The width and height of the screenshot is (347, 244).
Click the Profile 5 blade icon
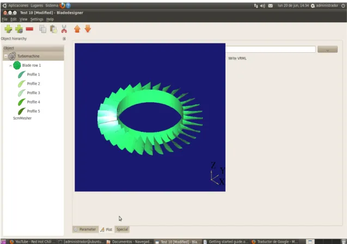click(x=21, y=111)
